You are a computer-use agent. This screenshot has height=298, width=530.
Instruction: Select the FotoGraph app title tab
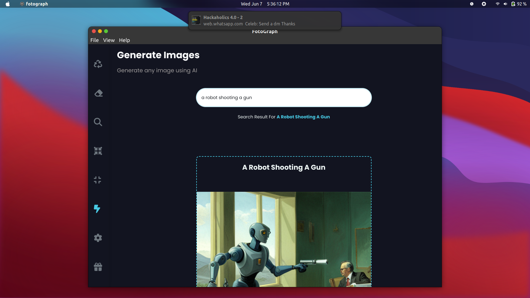[x=265, y=31]
